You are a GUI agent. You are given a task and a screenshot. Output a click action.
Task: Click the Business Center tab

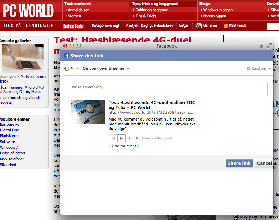pyautogui.click(x=73, y=26)
